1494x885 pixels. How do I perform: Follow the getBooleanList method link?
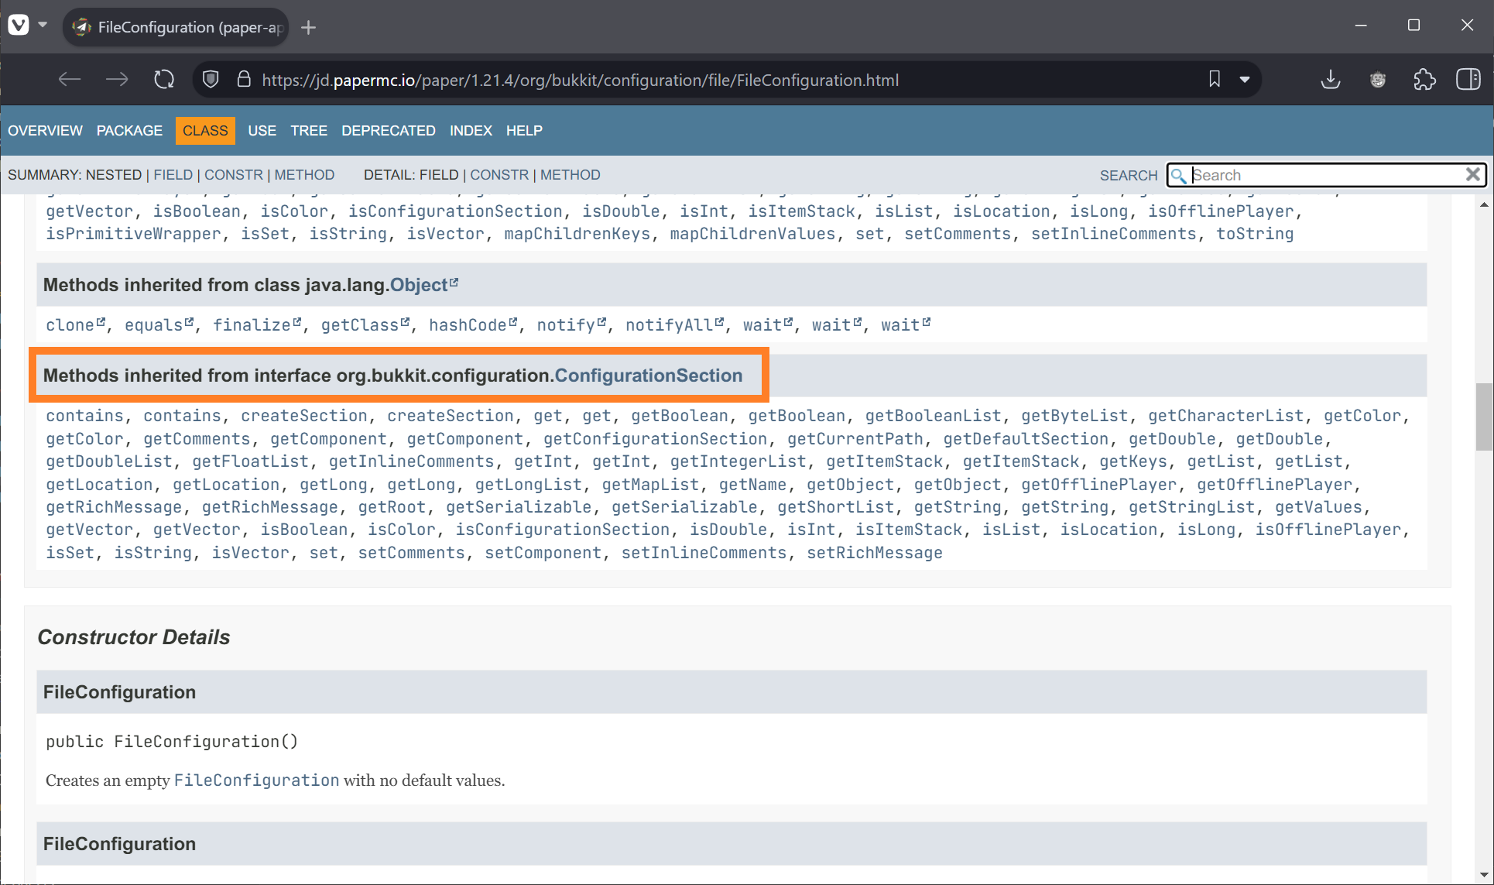pyautogui.click(x=933, y=416)
